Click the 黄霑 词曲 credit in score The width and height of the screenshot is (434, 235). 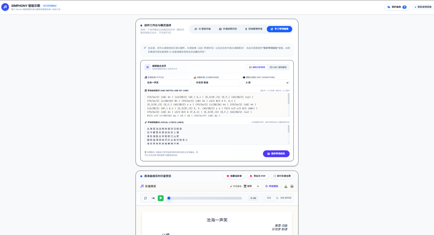(280, 226)
